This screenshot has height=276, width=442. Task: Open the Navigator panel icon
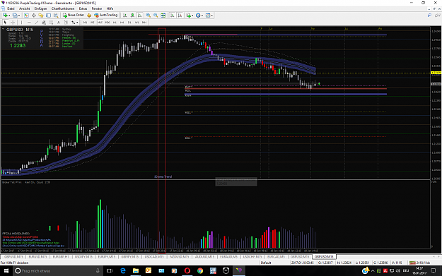point(41,16)
